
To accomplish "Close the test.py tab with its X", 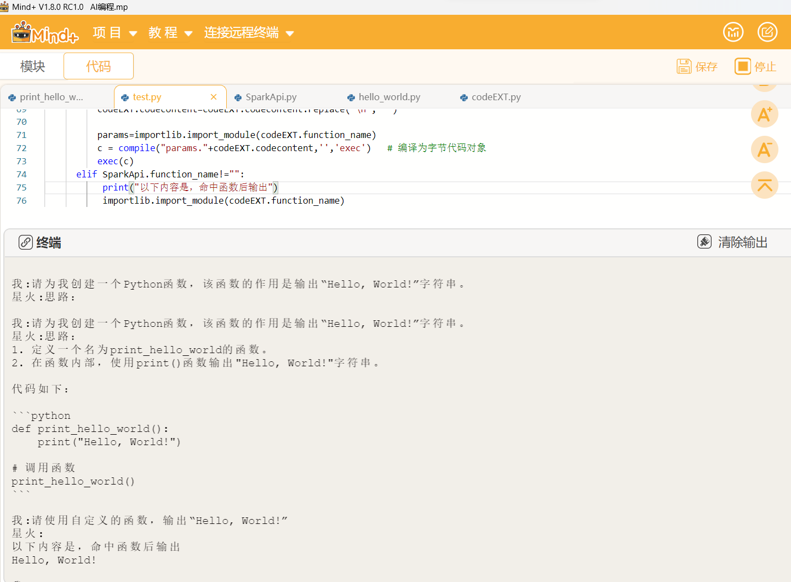I will coord(214,97).
